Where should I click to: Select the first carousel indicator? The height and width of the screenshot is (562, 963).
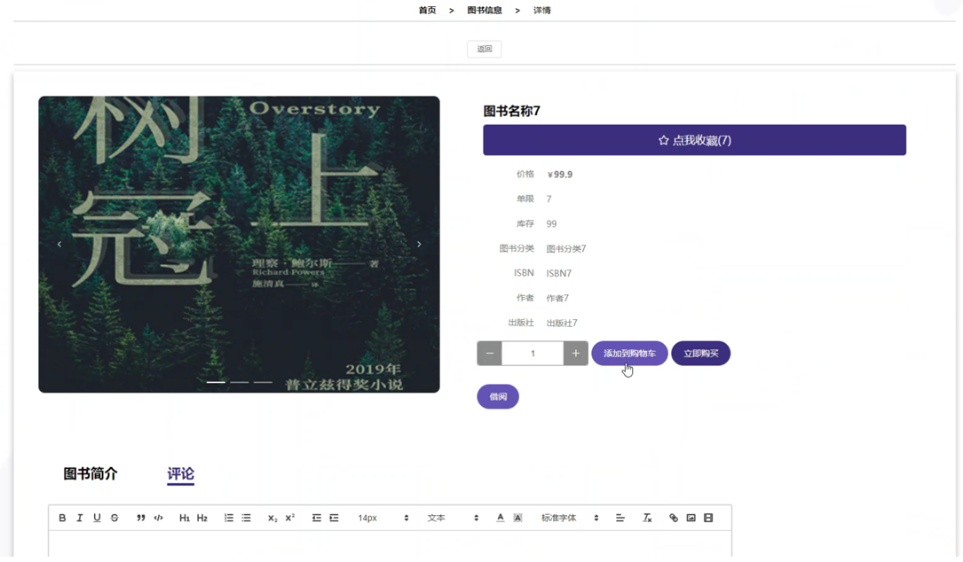(216, 382)
